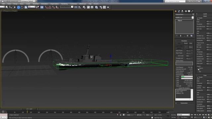This screenshot has height=119, width=212.
Task: Toggle the Auto Key button
Action: coord(174,115)
